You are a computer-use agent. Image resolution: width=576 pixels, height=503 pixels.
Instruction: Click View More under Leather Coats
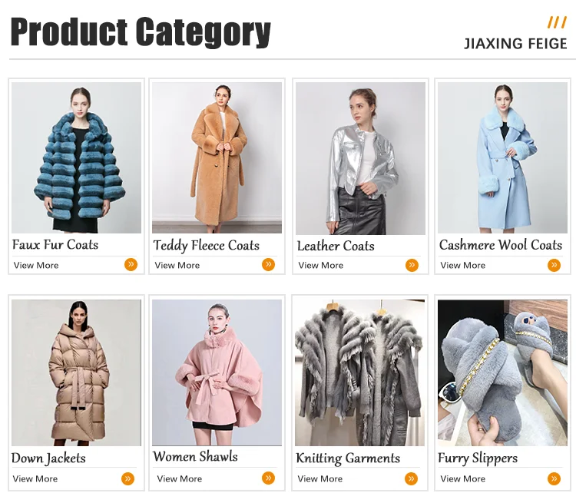pos(321,265)
